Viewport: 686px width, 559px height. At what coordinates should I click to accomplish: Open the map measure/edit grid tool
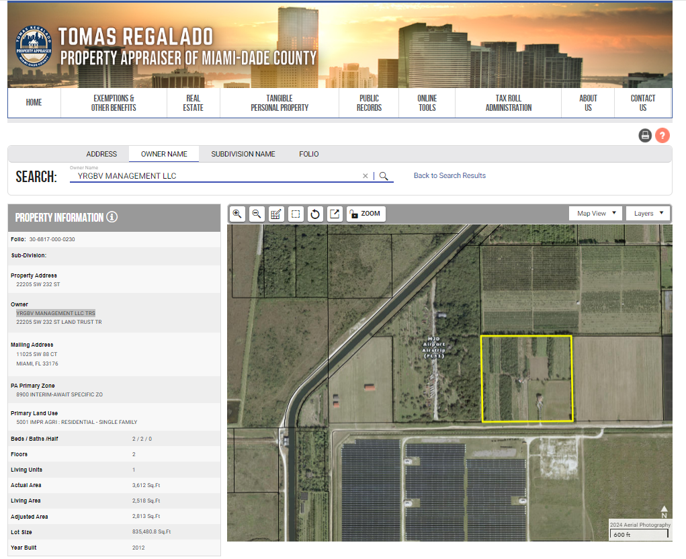[x=275, y=214]
